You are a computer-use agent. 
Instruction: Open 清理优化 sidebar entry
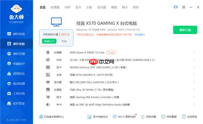pyautogui.click(x=16, y=74)
